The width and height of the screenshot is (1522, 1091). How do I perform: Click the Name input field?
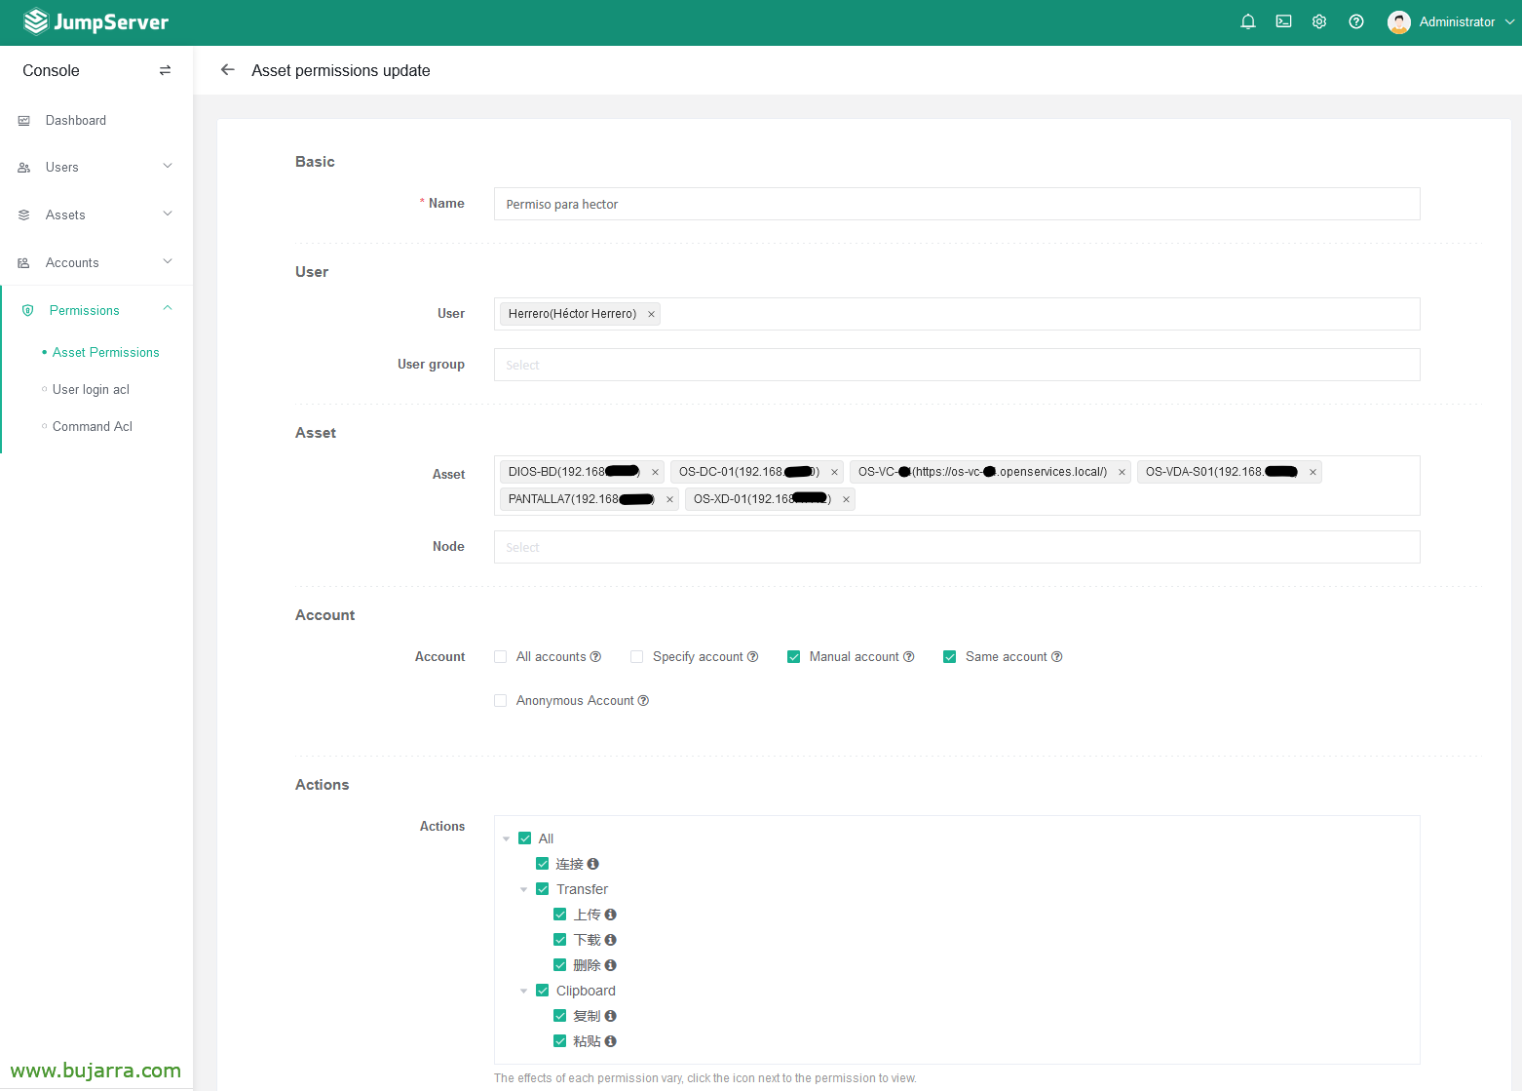coord(956,204)
